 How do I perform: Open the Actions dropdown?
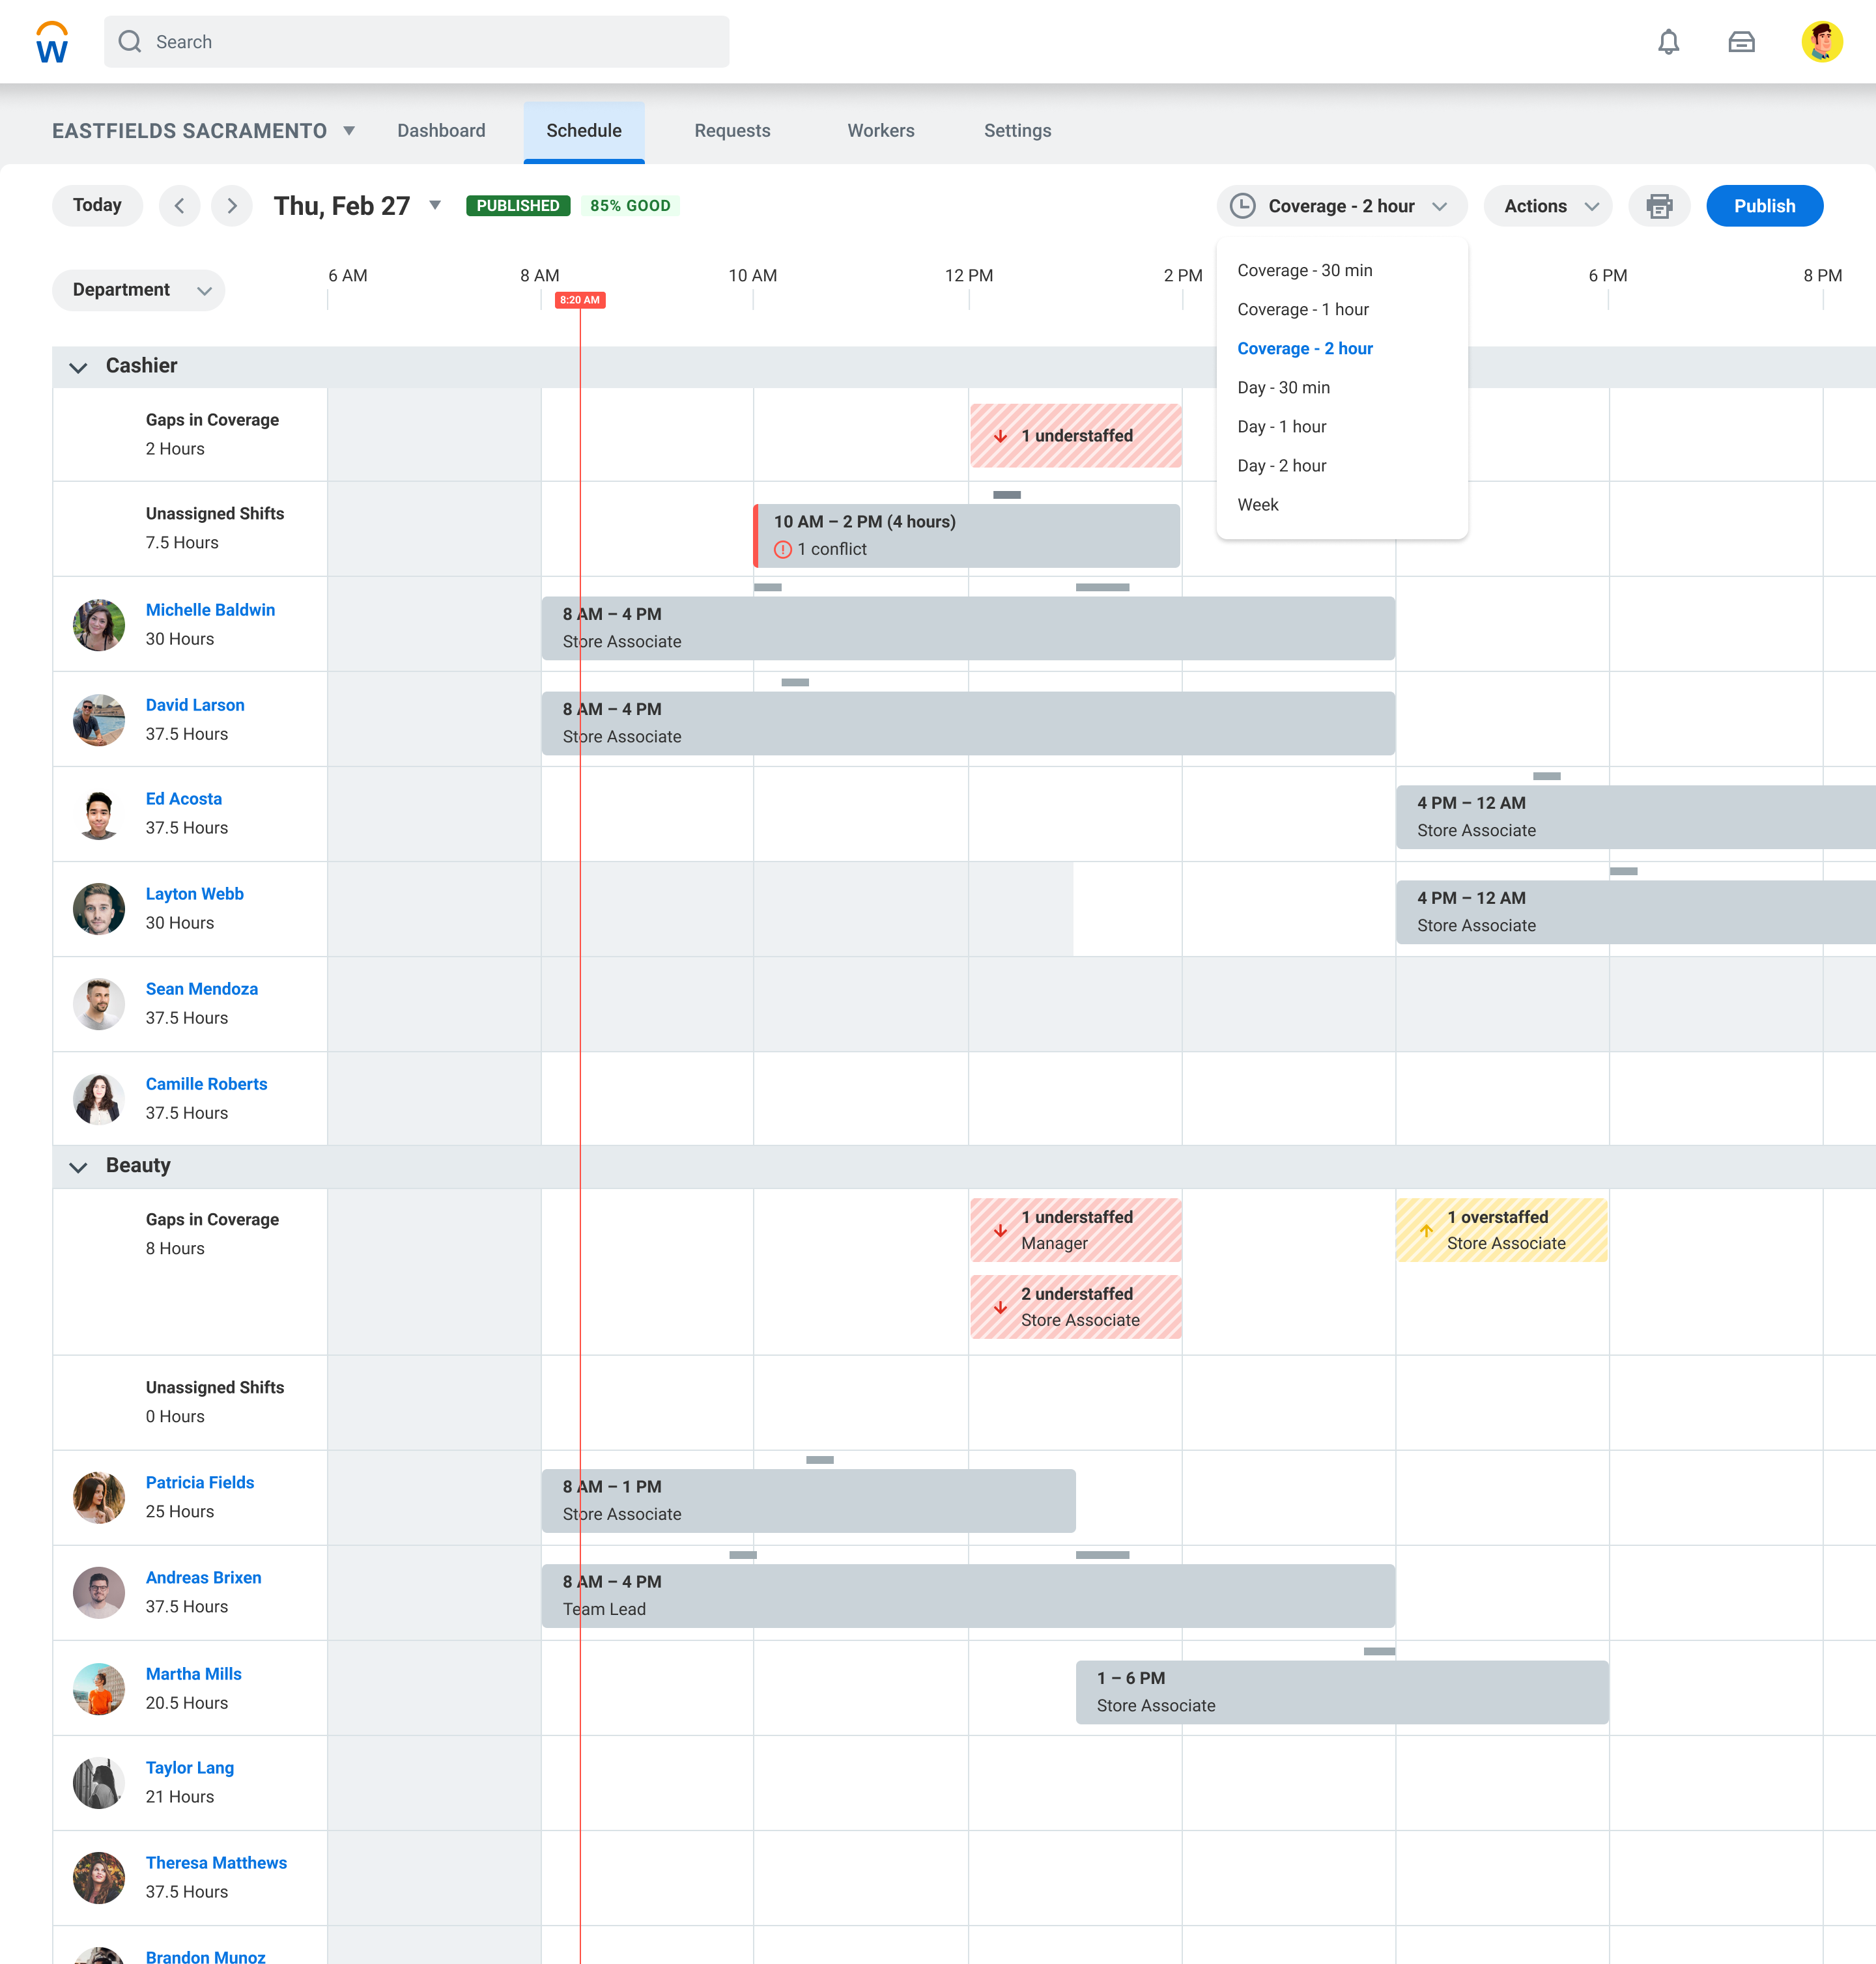pyautogui.click(x=1548, y=206)
